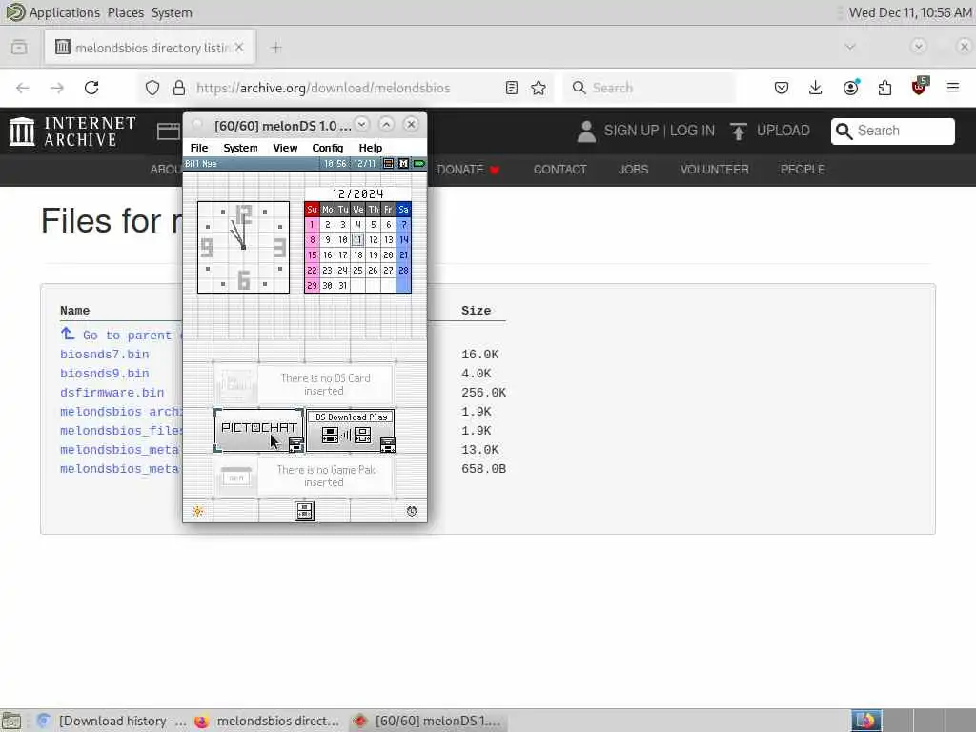Image resolution: width=976 pixels, height=732 pixels.
Task: Open the JOBS link
Action: [633, 170]
